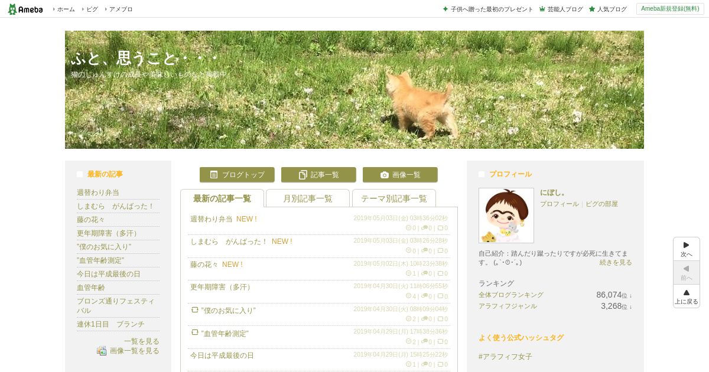Click the 最新の記事 sidebar heading
Image resolution: width=709 pixels, height=372 pixels.
pyautogui.click(x=105, y=174)
